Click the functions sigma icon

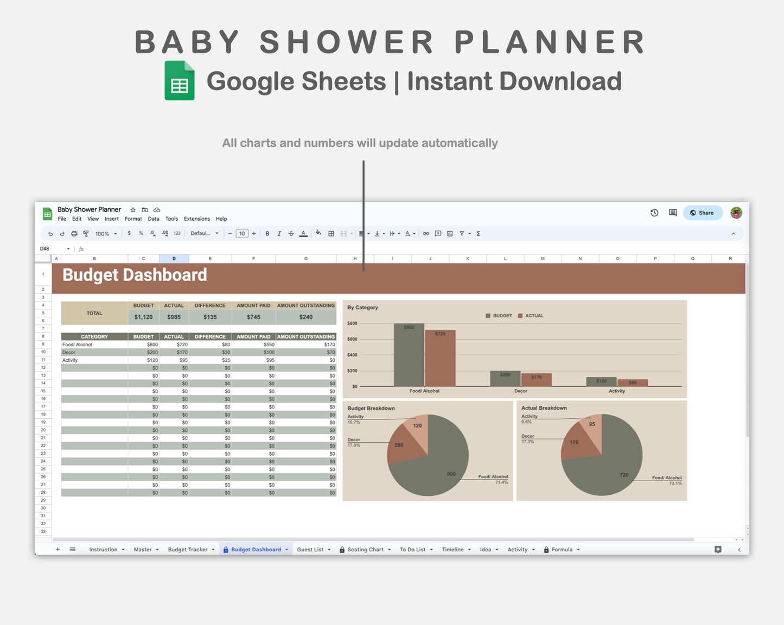[x=477, y=233]
